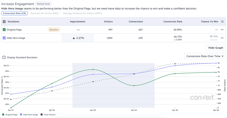Image resolution: width=227 pixels, height=118 pixels.
Task: Open the table column settings icon
Action: click(x=222, y=21)
